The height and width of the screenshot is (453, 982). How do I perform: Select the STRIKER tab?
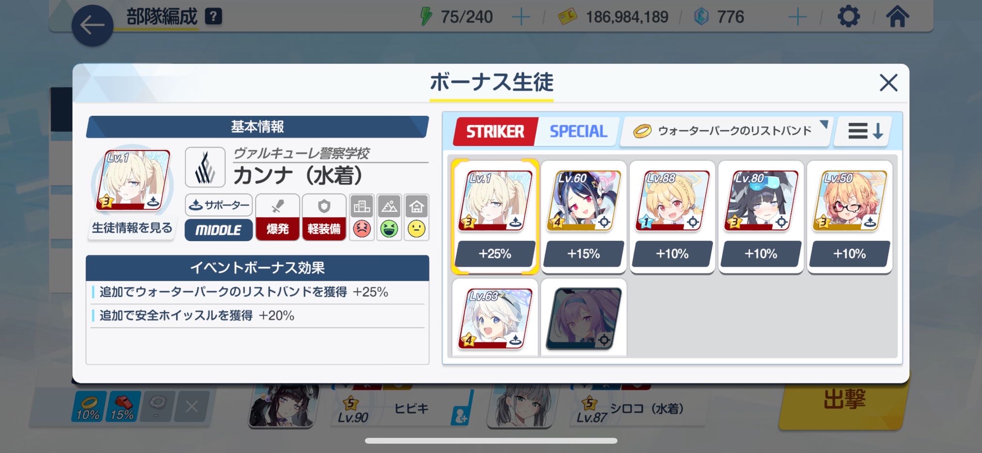coord(495,131)
